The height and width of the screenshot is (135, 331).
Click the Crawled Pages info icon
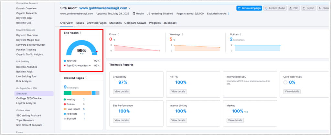pos(86,78)
